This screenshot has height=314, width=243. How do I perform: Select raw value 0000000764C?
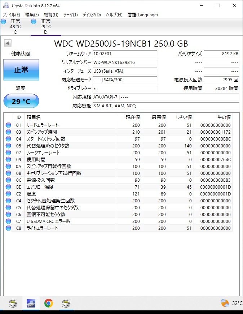click(216, 159)
